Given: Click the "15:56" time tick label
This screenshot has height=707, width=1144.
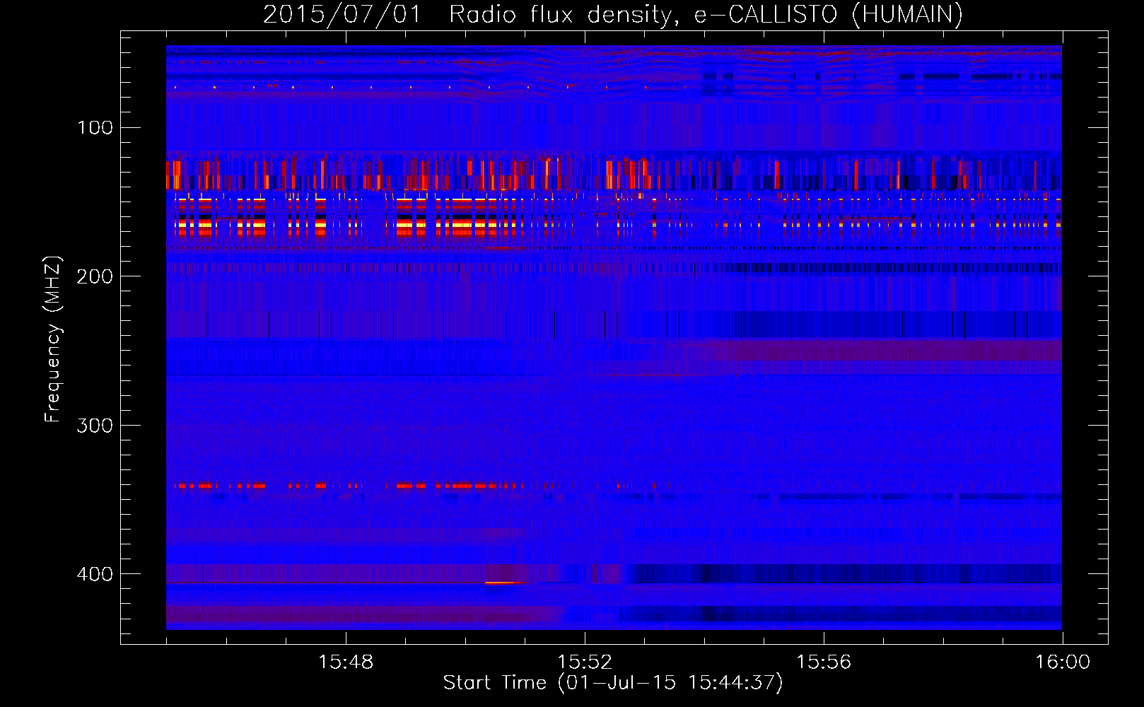Looking at the screenshot, I should pyautogui.click(x=824, y=662).
